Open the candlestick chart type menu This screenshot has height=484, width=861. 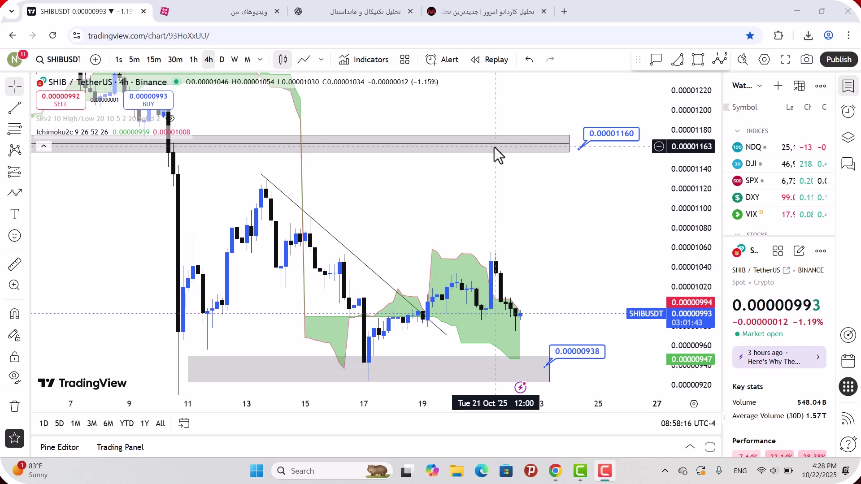pos(283,60)
